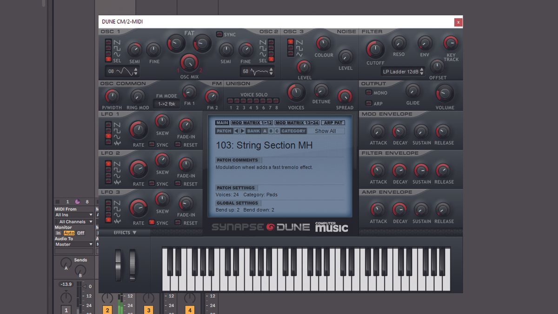
Task: Open the ARP PAT tab
Action: [x=334, y=122]
